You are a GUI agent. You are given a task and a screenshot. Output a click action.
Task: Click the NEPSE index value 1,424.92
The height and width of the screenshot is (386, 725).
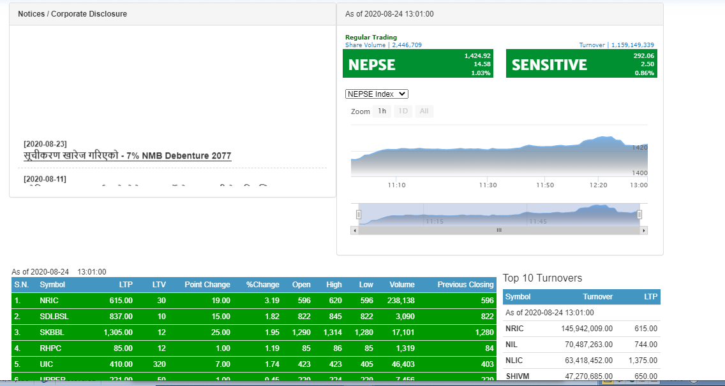click(x=477, y=56)
